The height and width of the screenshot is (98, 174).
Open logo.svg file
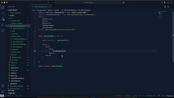coord(18,76)
